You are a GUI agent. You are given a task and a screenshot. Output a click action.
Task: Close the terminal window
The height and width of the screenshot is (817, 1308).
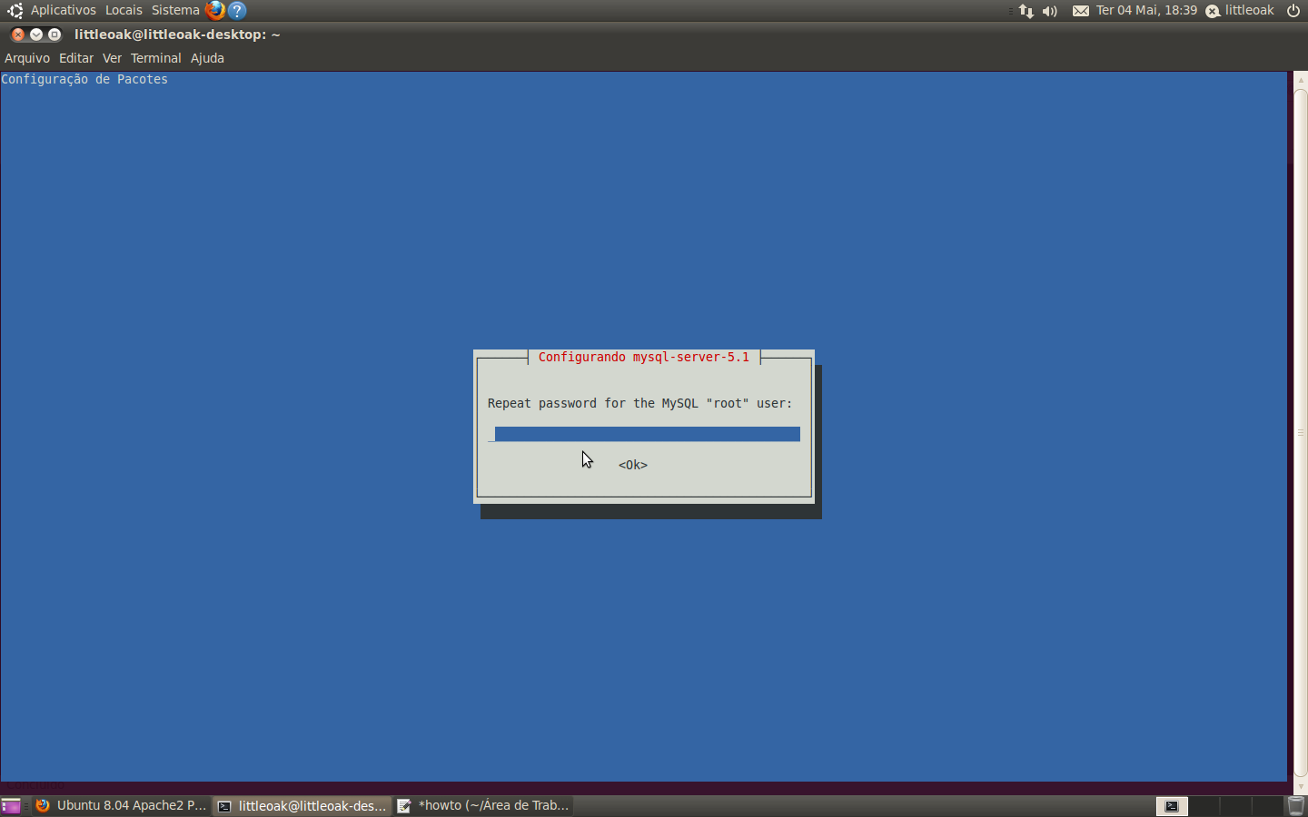tap(18, 34)
